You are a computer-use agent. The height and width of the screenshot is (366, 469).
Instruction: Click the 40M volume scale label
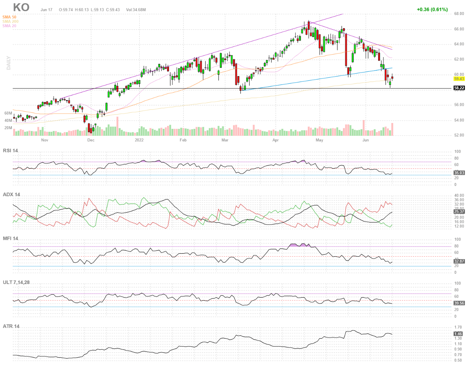click(x=8, y=121)
